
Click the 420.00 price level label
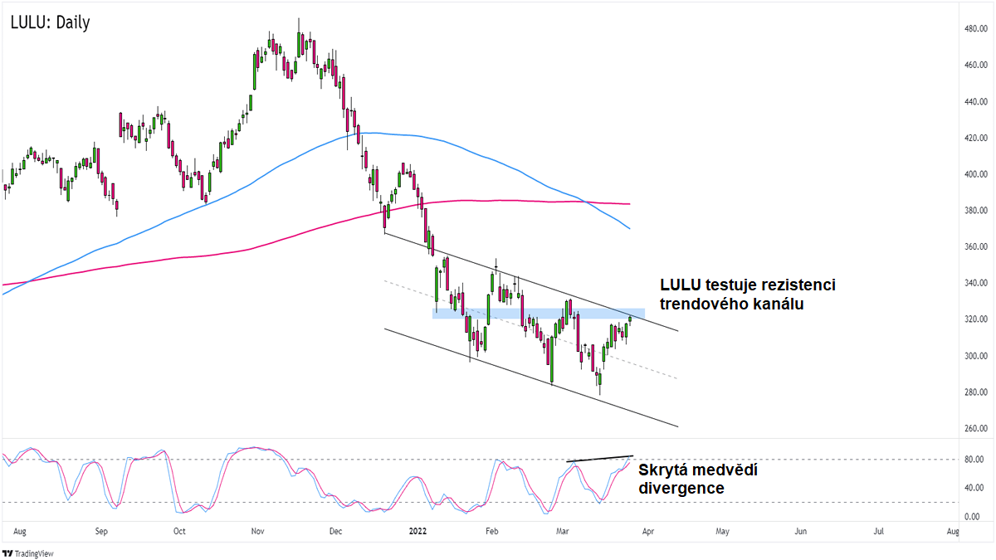point(974,138)
